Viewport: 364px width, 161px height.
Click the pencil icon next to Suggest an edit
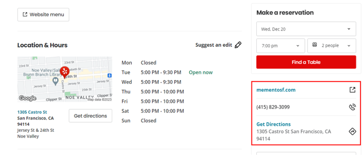pyautogui.click(x=238, y=45)
